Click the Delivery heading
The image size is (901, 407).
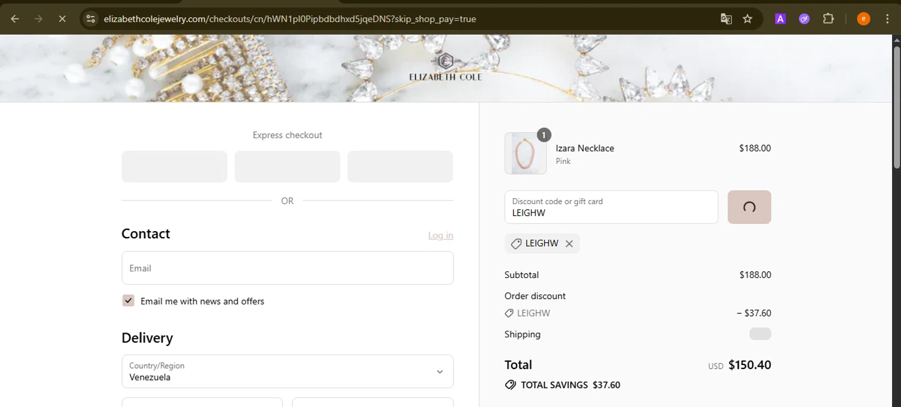[147, 338]
